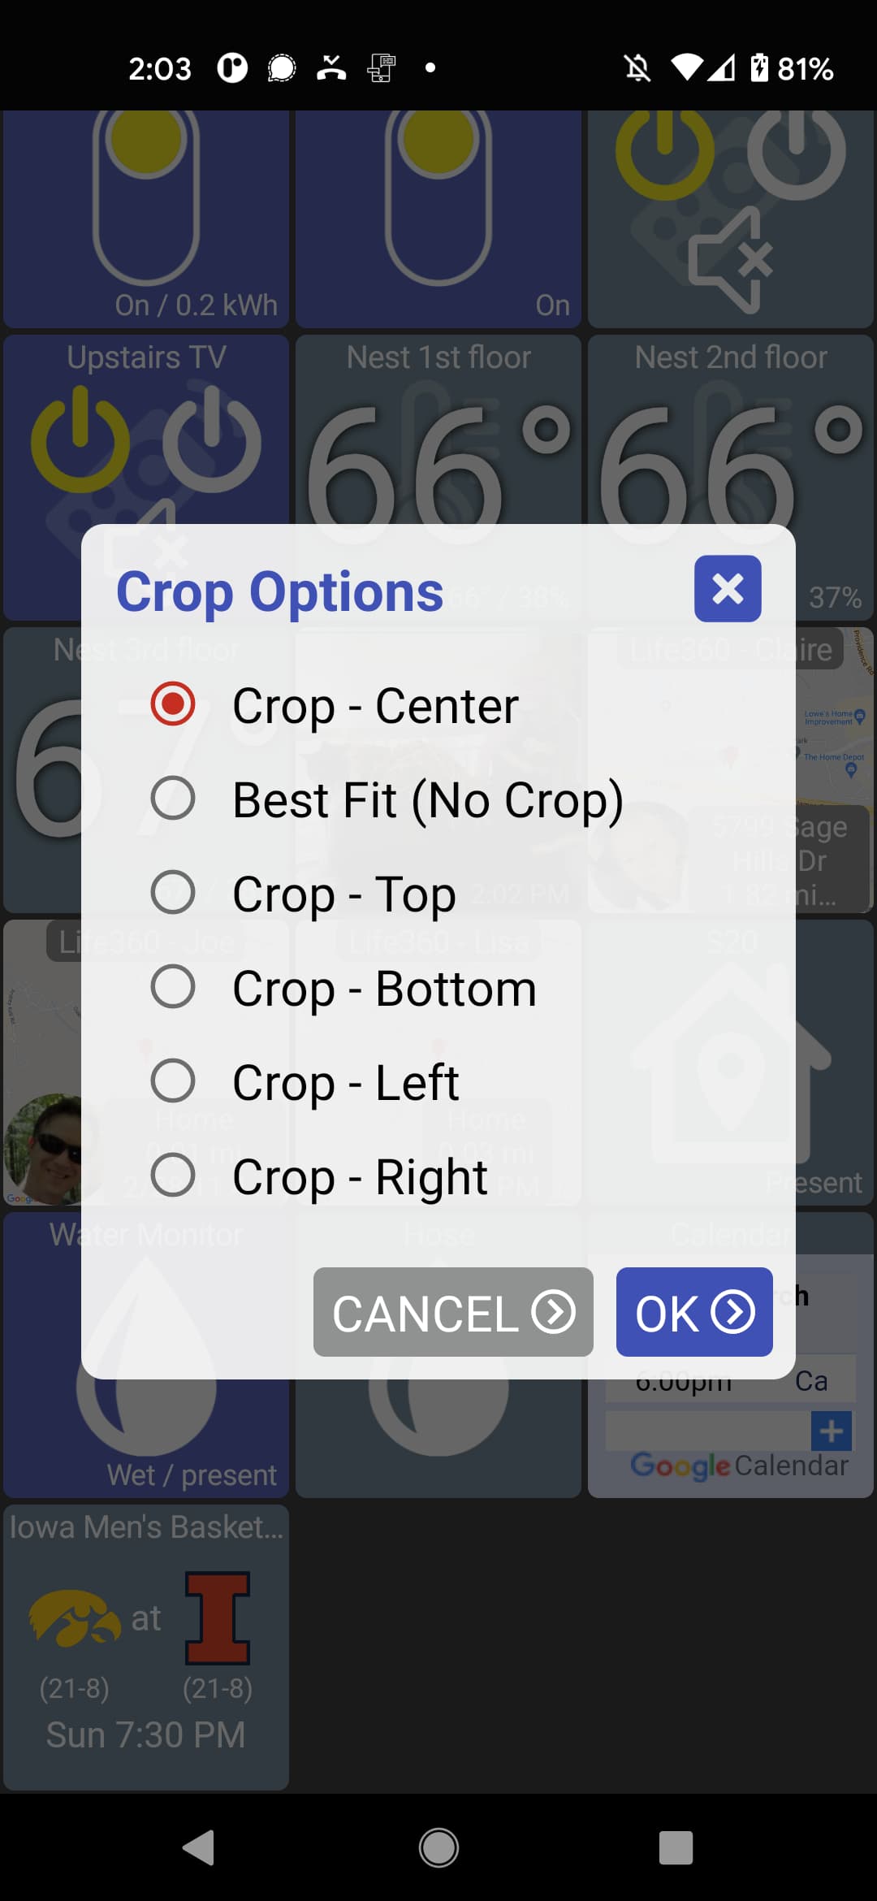The width and height of the screenshot is (877, 1901).
Task: Select Crop - Left option
Action: point(173,1081)
